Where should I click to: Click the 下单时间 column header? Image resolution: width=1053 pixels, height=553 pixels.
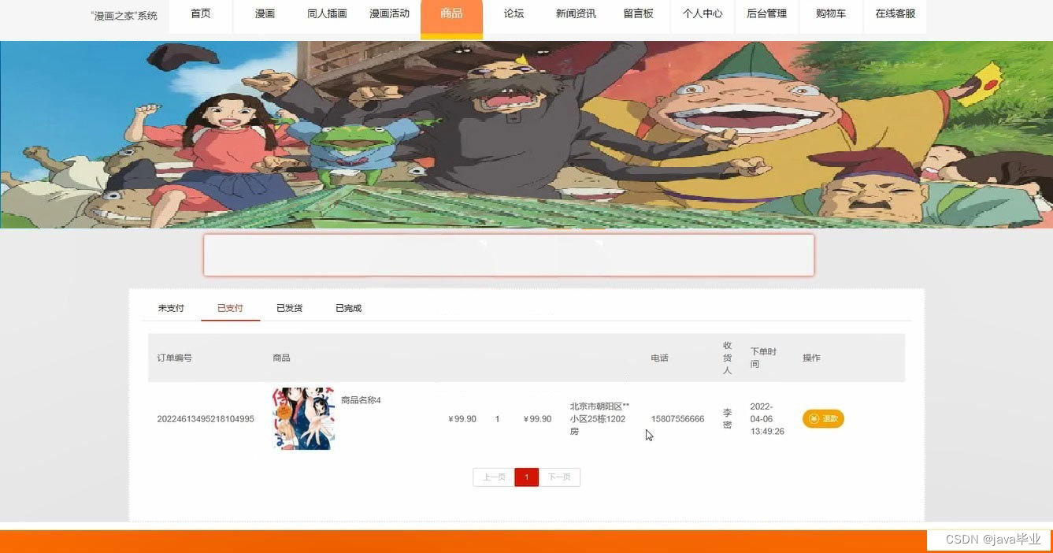point(763,358)
